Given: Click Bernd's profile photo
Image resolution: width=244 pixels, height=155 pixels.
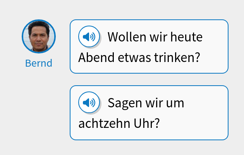Looking at the screenshot, I should point(39,36).
